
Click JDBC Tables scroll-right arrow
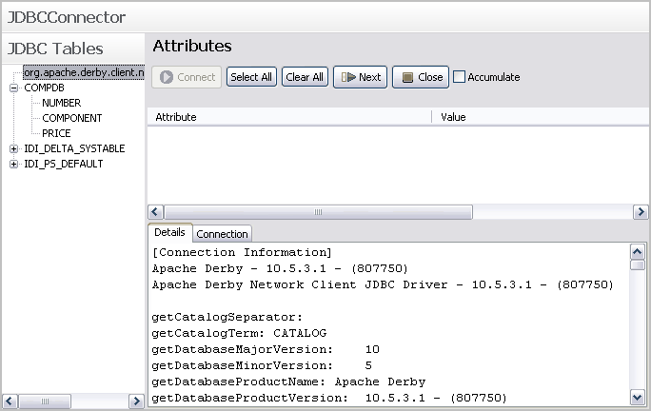click(x=136, y=401)
